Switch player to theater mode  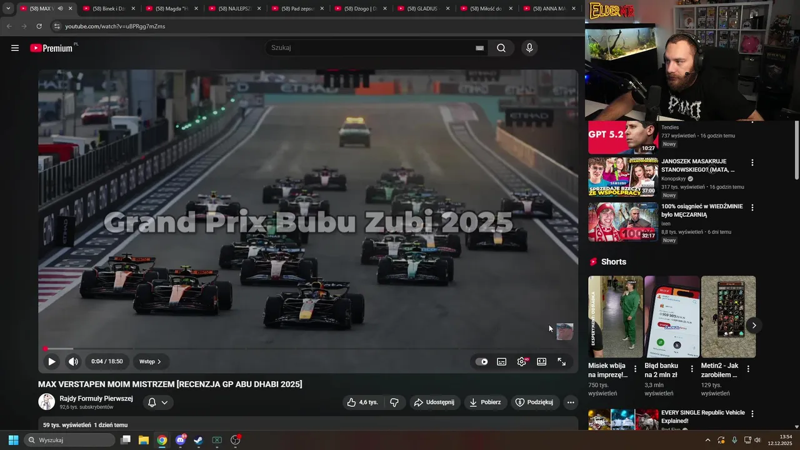(542, 361)
